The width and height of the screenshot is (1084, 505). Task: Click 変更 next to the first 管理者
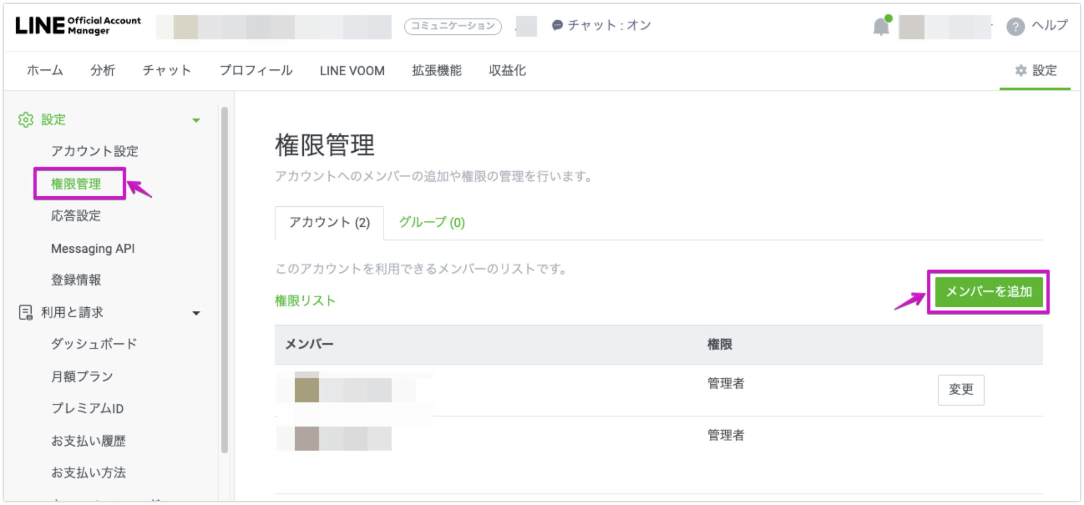coord(961,390)
